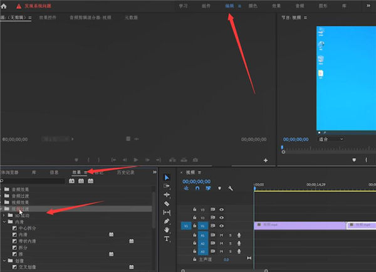
Task: Click the timeline wrench settings icon
Action: [x=231, y=188]
